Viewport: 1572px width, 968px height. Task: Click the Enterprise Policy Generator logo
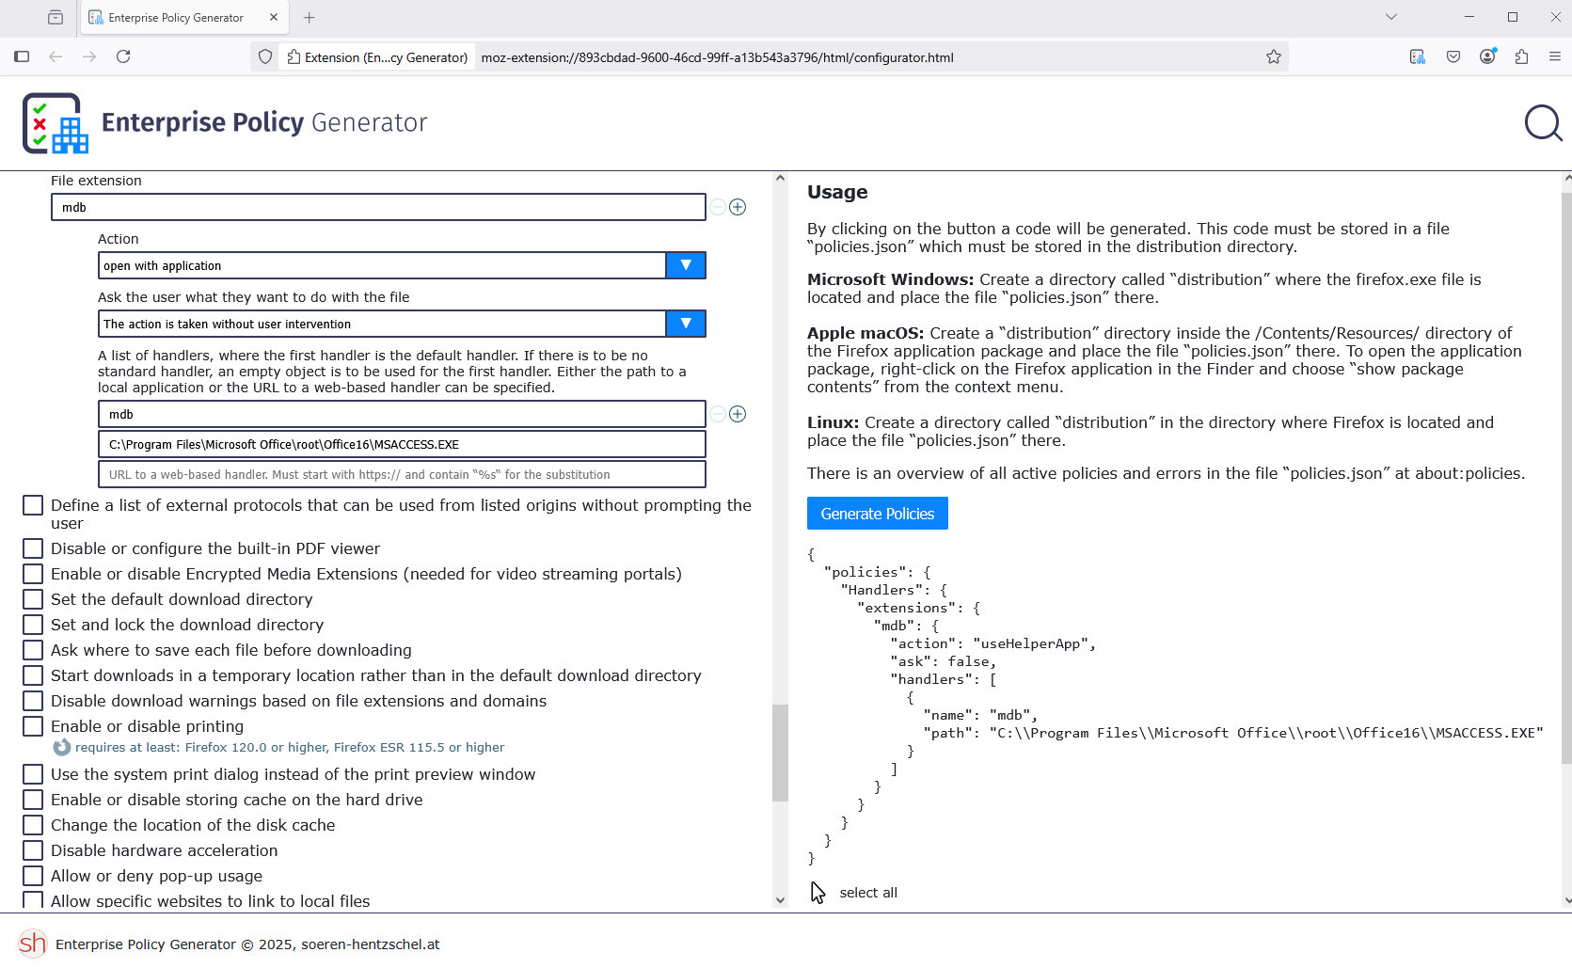pyautogui.click(x=225, y=122)
